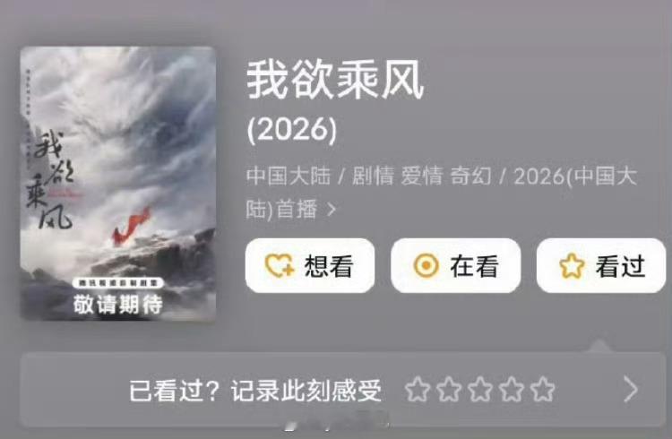
Task: Tap the (2026) year label
Action: 292,130
